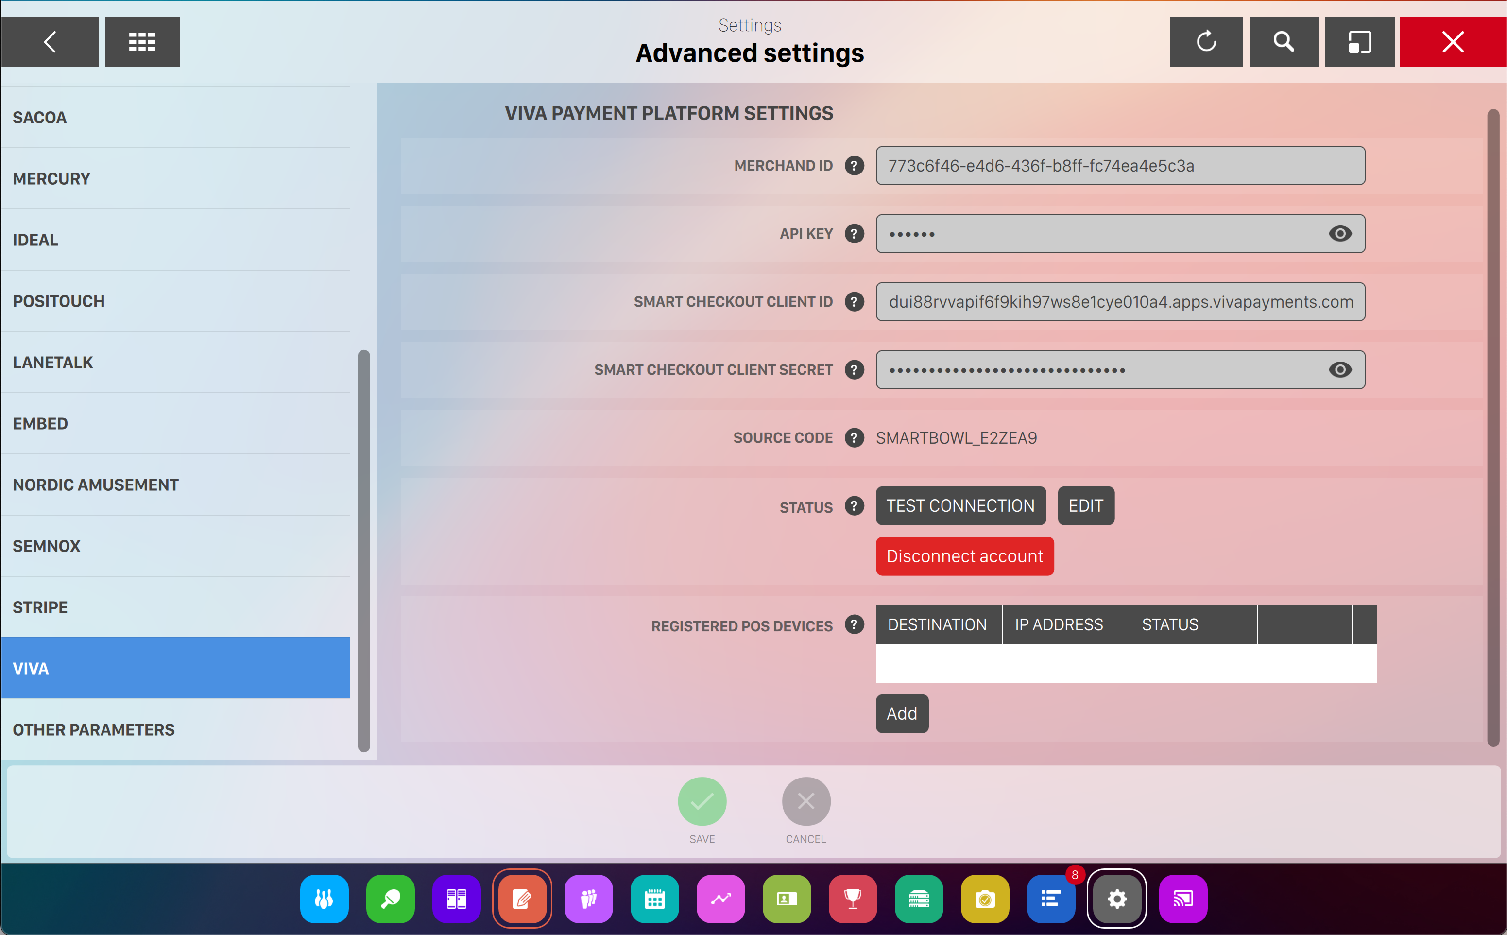The width and height of the screenshot is (1507, 935).
Task: Open the lockers app icon
Action: (x=456, y=899)
